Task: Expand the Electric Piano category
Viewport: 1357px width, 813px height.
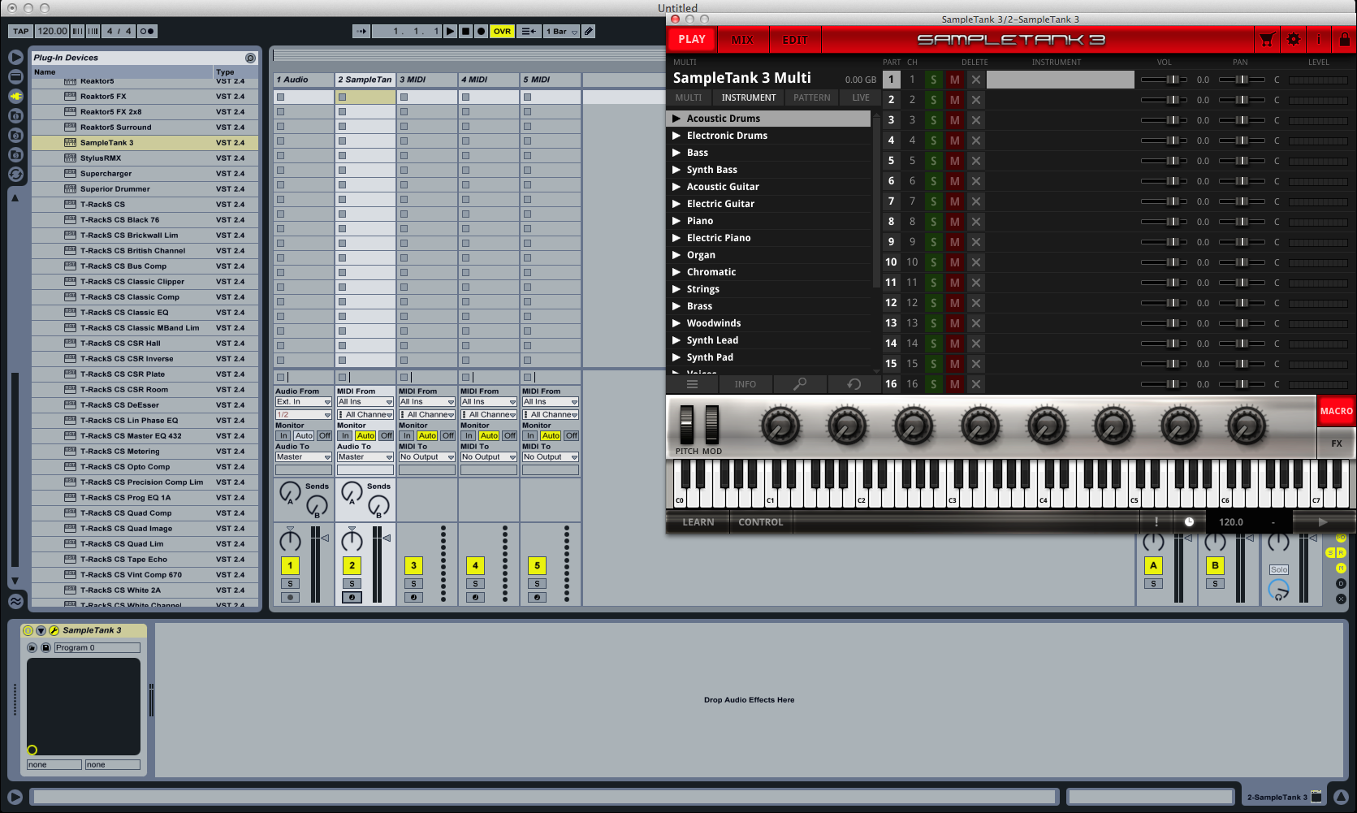Action: click(676, 238)
